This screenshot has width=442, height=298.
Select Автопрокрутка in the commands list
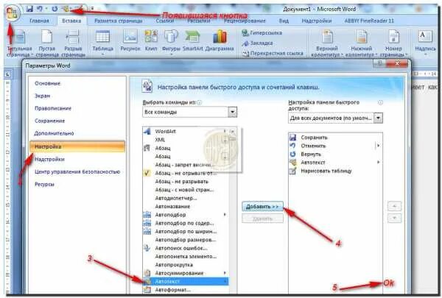pyautogui.click(x=186, y=265)
